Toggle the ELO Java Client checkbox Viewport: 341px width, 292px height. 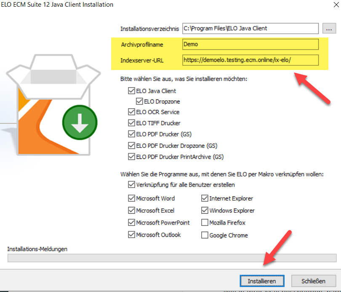click(131, 91)
